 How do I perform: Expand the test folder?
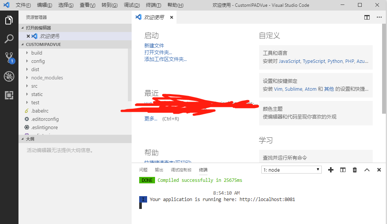tap(27, 102)
